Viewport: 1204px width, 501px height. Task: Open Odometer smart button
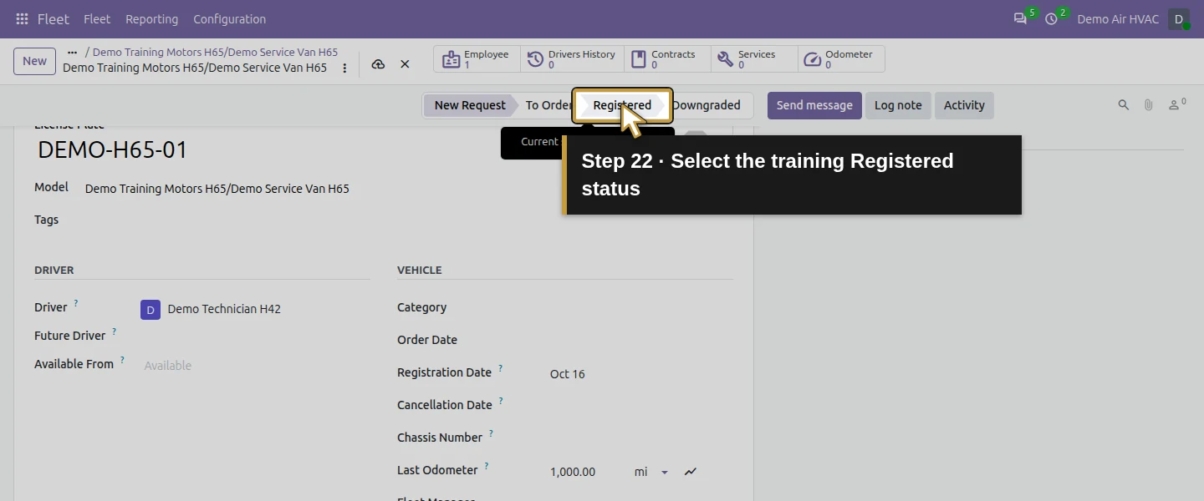point(841,59)
